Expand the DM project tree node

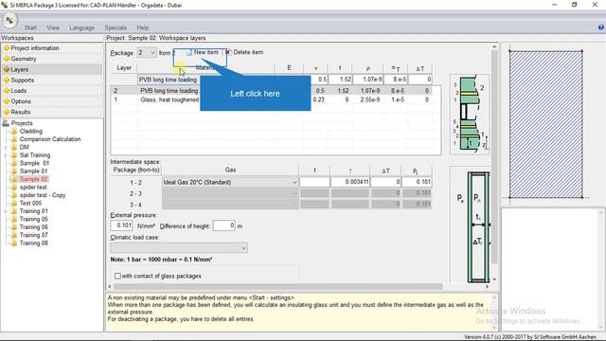6,148
